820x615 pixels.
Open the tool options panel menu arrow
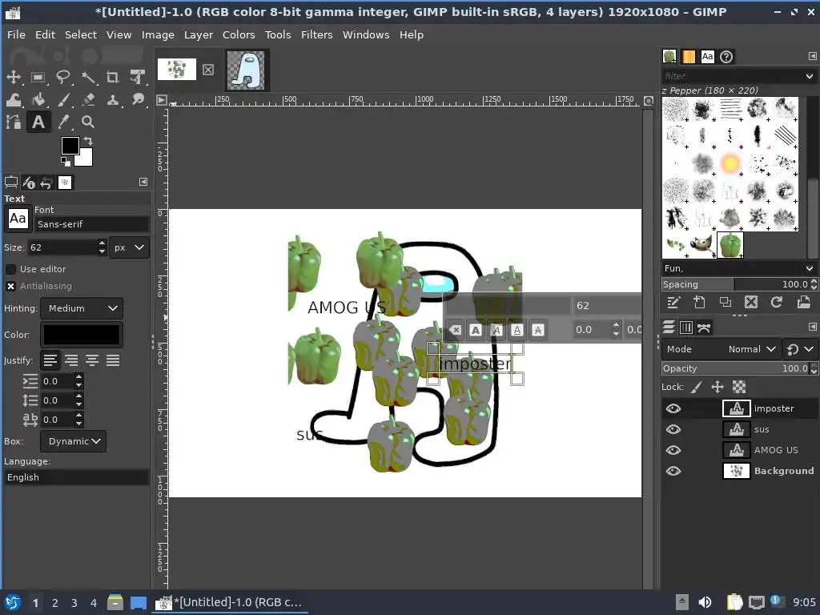(143, 182)
